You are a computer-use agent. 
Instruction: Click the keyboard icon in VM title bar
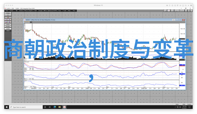click(167, 6)
